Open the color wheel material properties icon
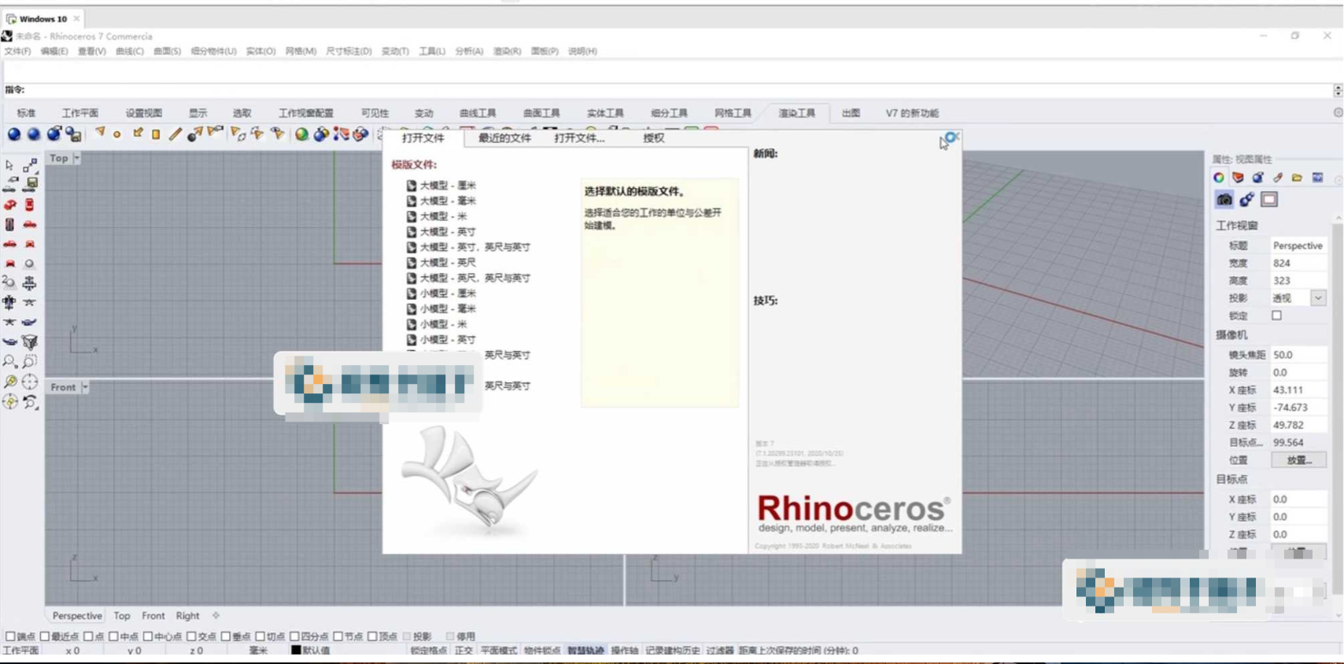The height and width of the screenshot is (664, 1344). 1219,178
